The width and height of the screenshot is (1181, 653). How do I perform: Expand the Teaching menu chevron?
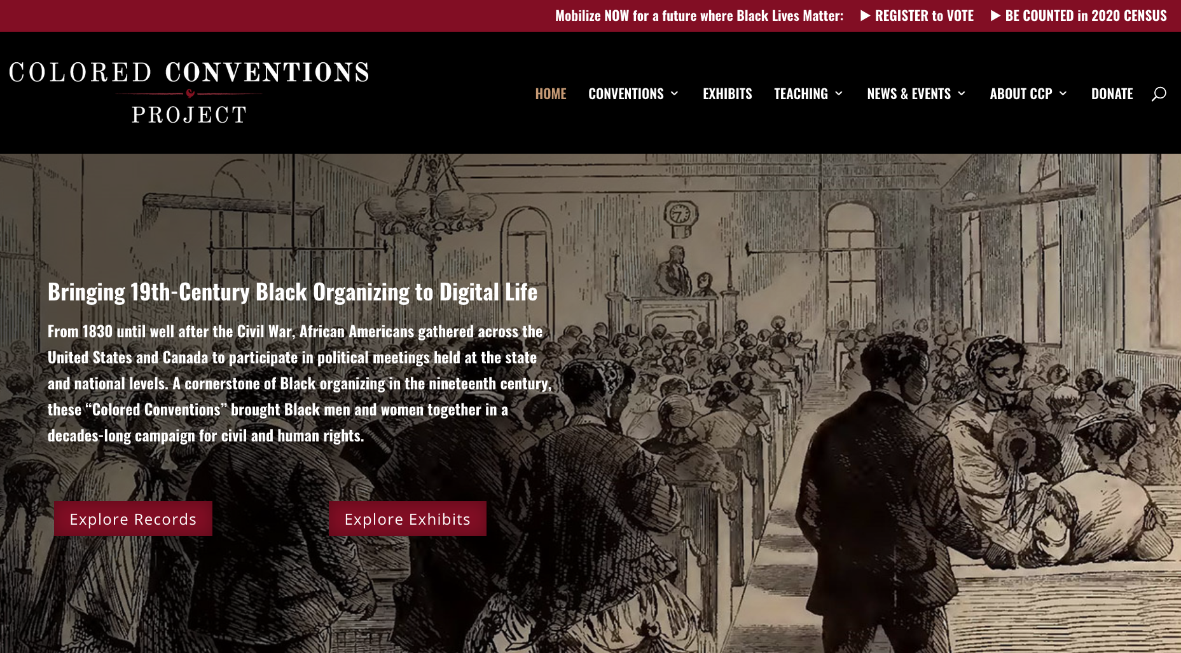tap(839, 93)
